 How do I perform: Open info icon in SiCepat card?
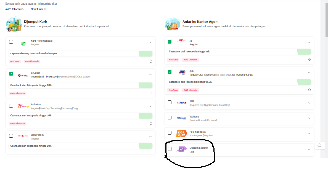151,93
